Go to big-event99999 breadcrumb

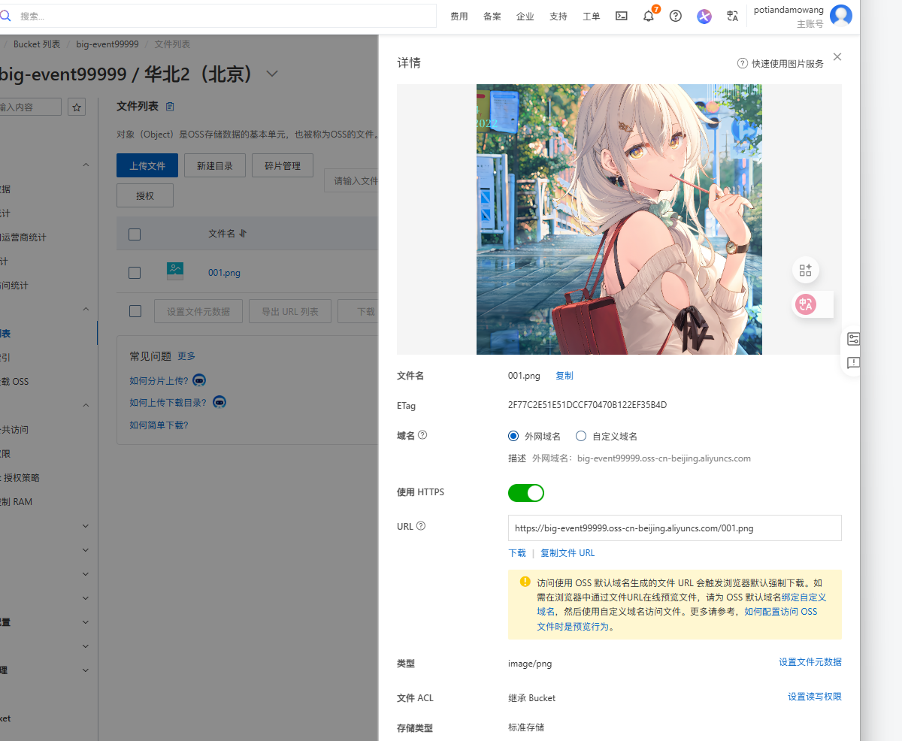[x=107, y=44]
